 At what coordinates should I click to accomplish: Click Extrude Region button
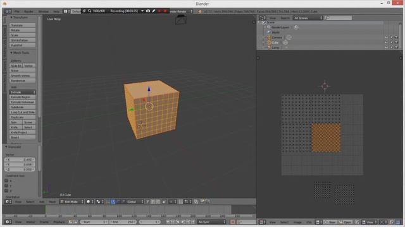click(x=23, y=97)
